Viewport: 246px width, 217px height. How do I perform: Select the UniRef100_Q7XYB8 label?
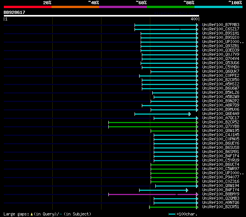click(221, 127)
